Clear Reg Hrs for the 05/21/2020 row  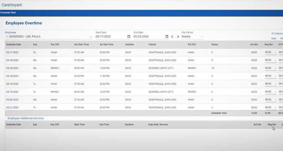coord(275,108)
